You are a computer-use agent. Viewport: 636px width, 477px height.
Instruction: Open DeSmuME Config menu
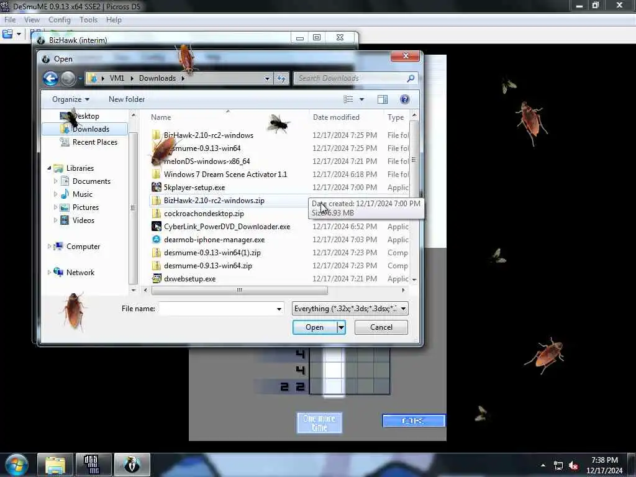tap(59, 20)
